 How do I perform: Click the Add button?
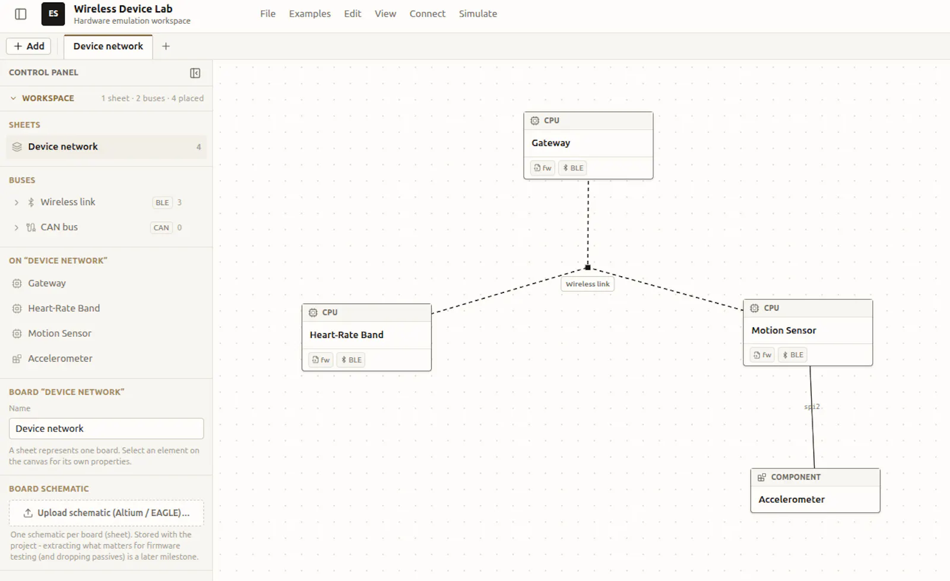tap(28, 46)
